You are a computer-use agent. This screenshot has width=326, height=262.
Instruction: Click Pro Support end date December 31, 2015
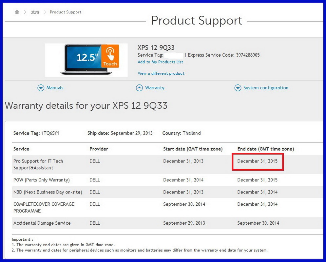click(x=258, y=161)
